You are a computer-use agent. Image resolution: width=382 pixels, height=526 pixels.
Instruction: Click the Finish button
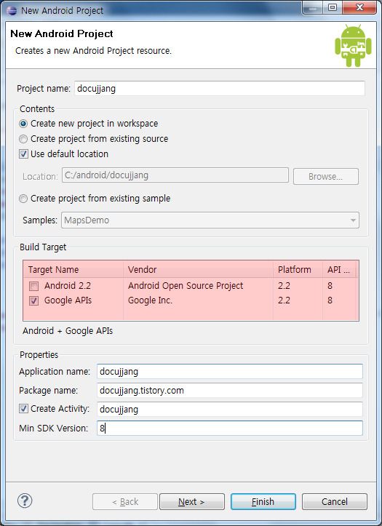point(263,501)
